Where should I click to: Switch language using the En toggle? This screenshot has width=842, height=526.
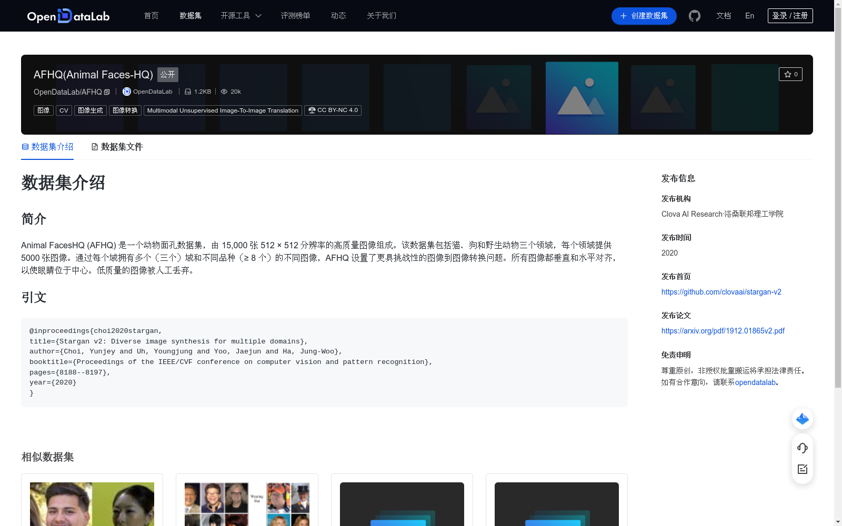click(749, 16)
